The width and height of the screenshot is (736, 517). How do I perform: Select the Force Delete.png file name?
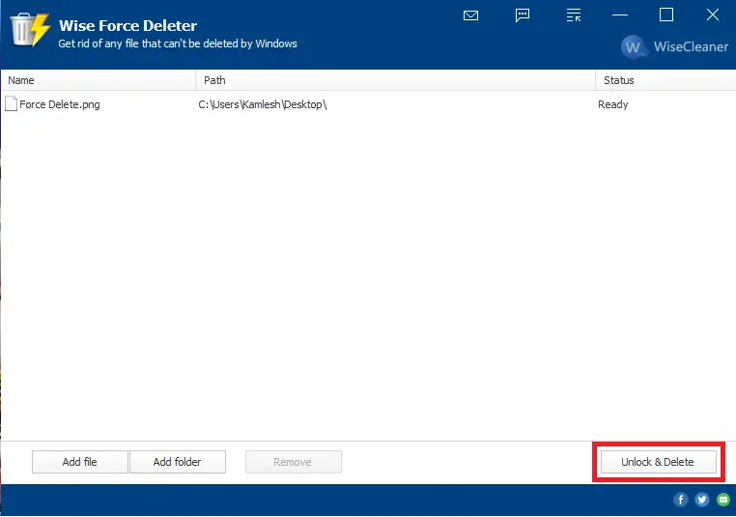pos(60,104)
